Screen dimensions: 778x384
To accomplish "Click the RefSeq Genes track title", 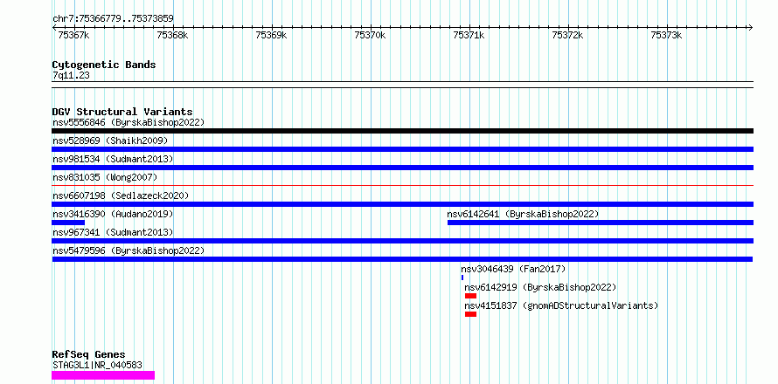I will tap(88, 355).
